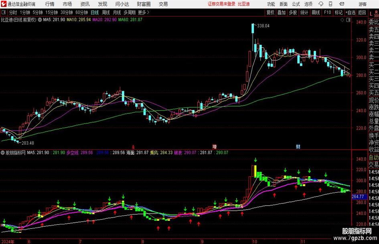Open the 问小达 menu
Image resolution: width=379 pixels, height=244 pixels.
122,4
